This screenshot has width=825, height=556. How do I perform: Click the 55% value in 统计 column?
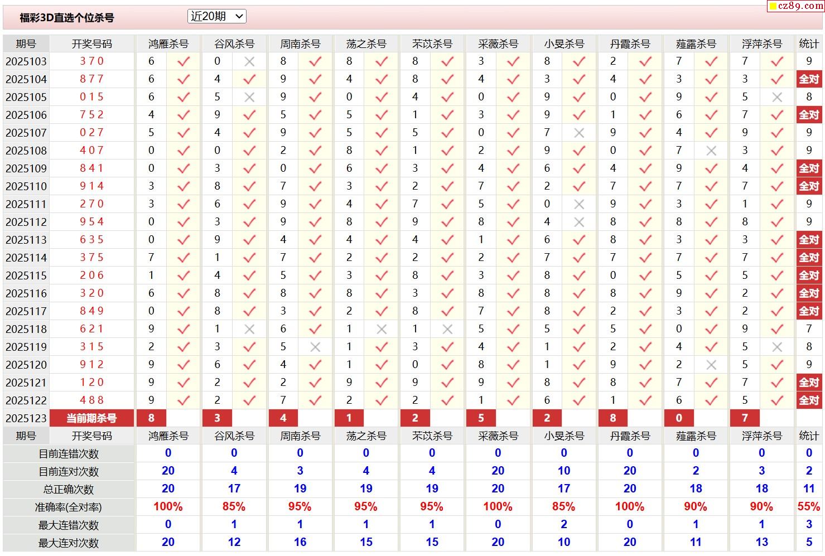(x=809, y=507)
